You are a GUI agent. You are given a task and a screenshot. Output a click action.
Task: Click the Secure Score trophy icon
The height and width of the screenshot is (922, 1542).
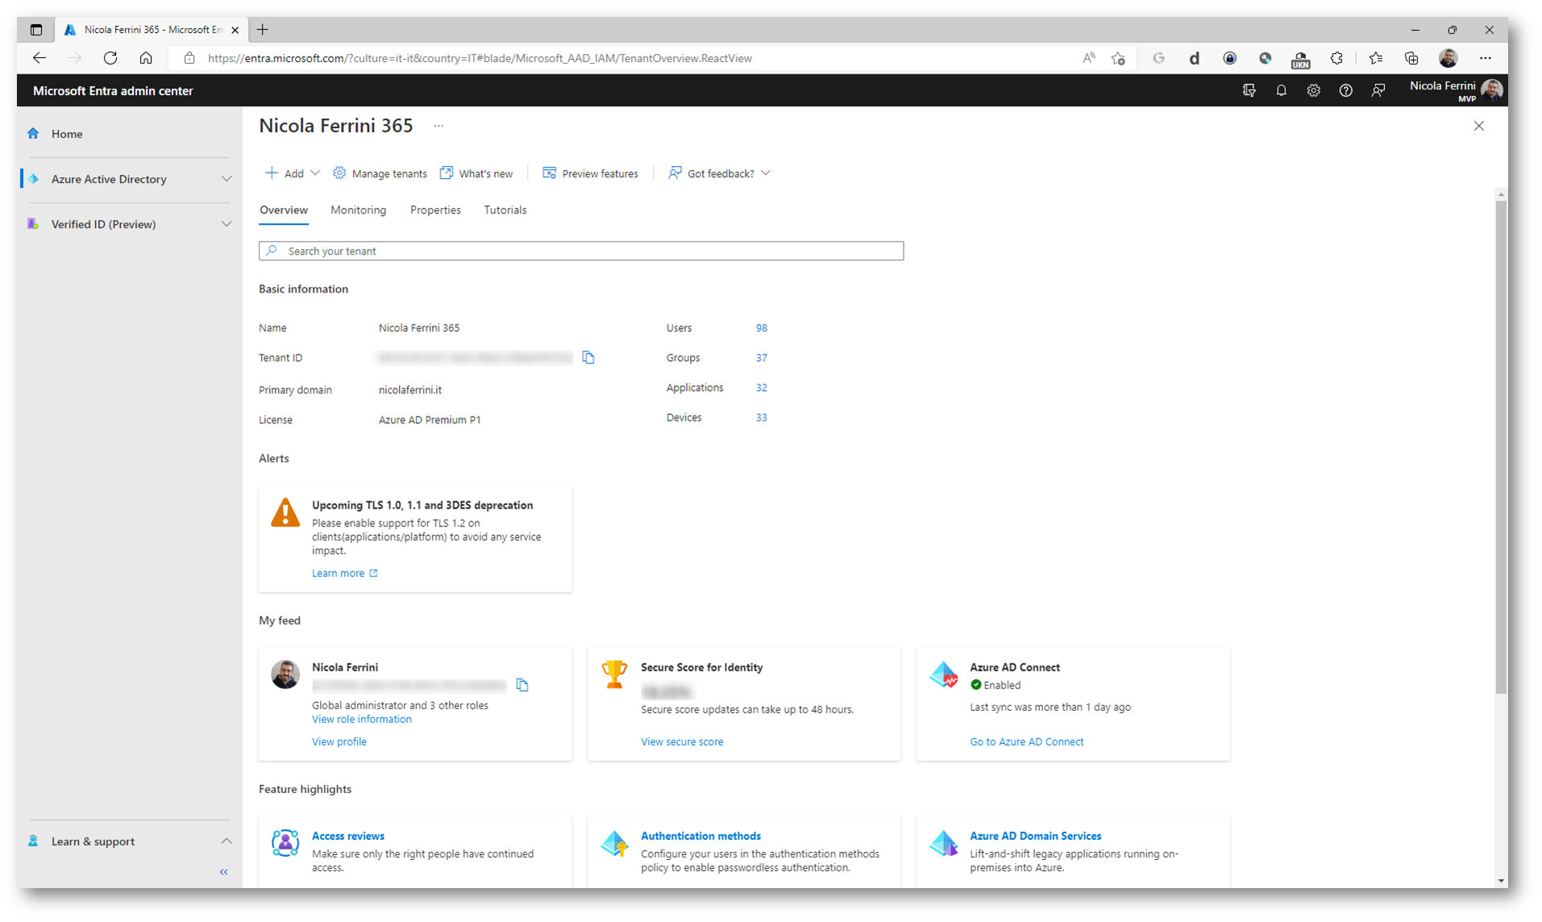[x=614, y=674]
